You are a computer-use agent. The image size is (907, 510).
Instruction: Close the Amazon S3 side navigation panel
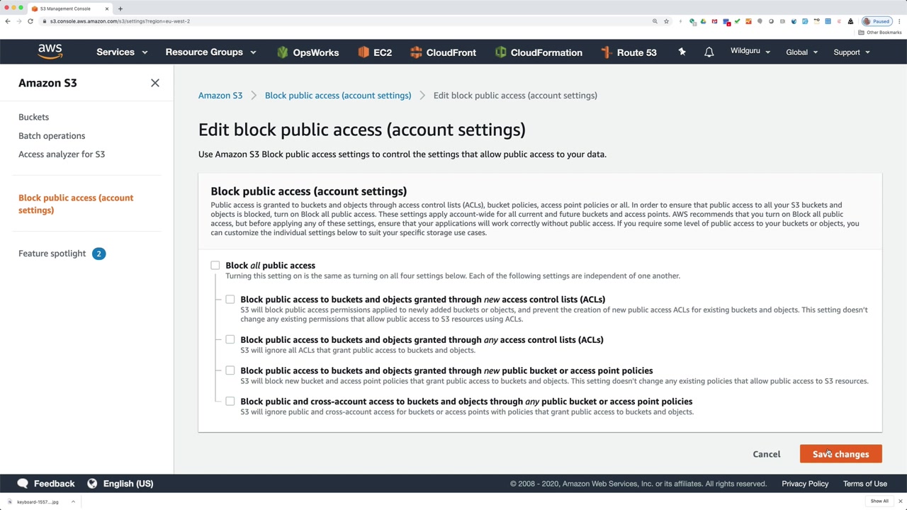[x=155, y=83]
